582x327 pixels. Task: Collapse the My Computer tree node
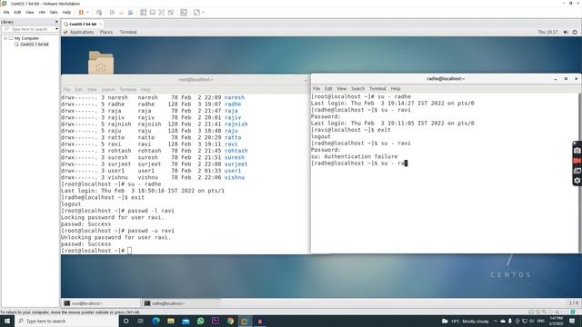(x=5, y=38)
